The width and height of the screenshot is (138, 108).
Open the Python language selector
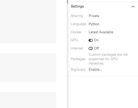(94, 24)
